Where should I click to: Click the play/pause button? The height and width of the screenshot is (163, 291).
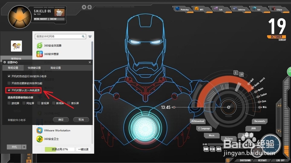[x=212, y=149]
